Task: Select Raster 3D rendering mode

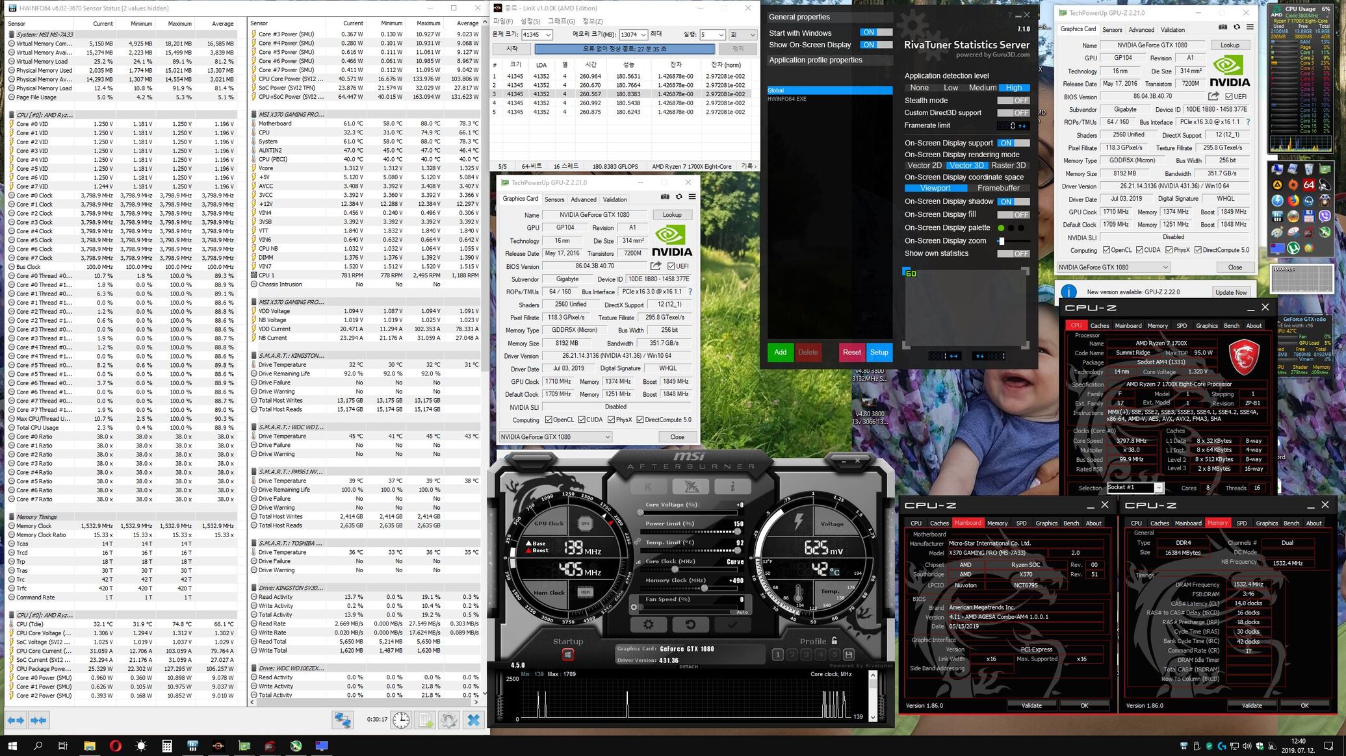Action: pyautogui.click(x=1008, y=166)
